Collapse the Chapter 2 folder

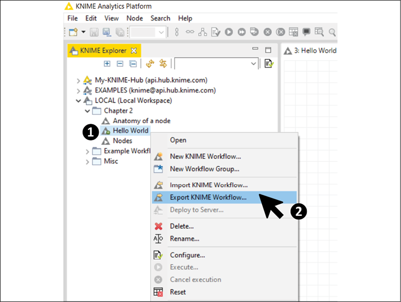click(87, 111)
